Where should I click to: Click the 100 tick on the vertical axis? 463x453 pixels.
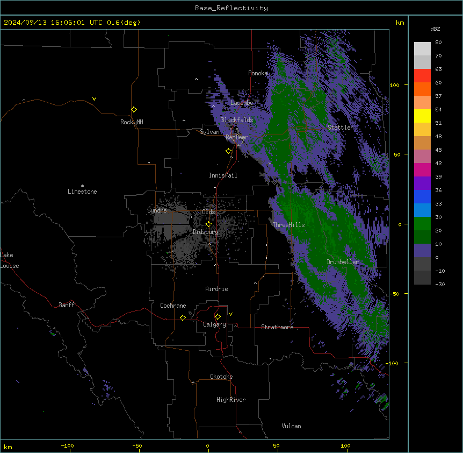pyautogui.click(x=394, y=85)
